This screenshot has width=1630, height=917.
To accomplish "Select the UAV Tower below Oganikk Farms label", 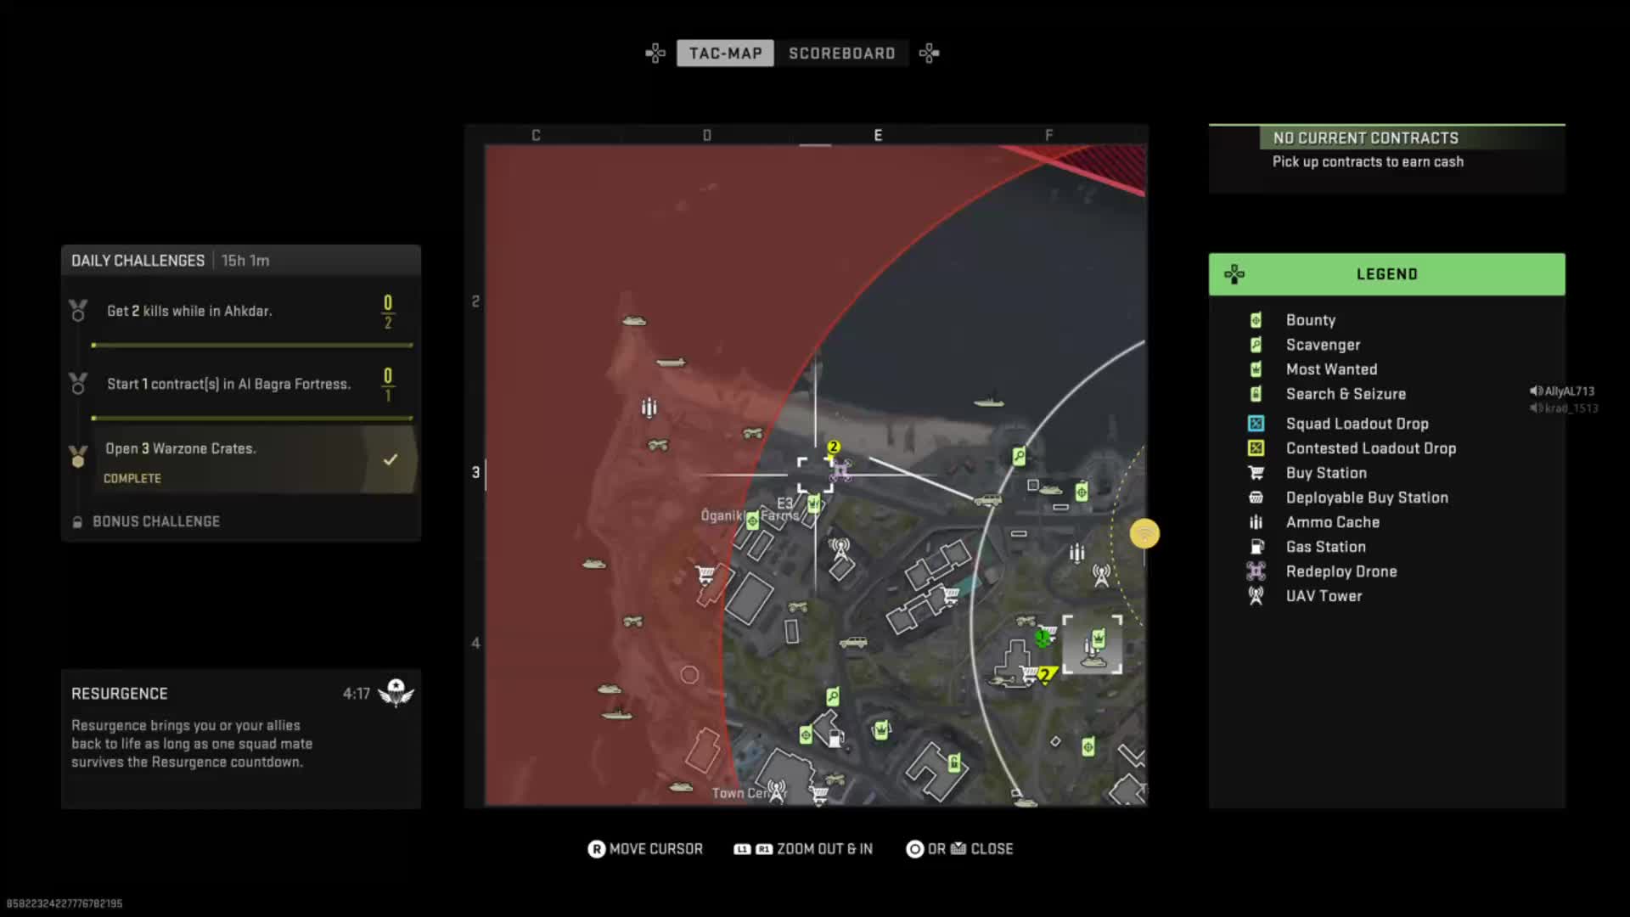I will (x=840, y=549).
